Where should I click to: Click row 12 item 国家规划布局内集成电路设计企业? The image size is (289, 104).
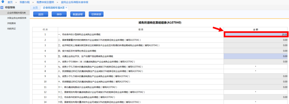coord(101,92)
